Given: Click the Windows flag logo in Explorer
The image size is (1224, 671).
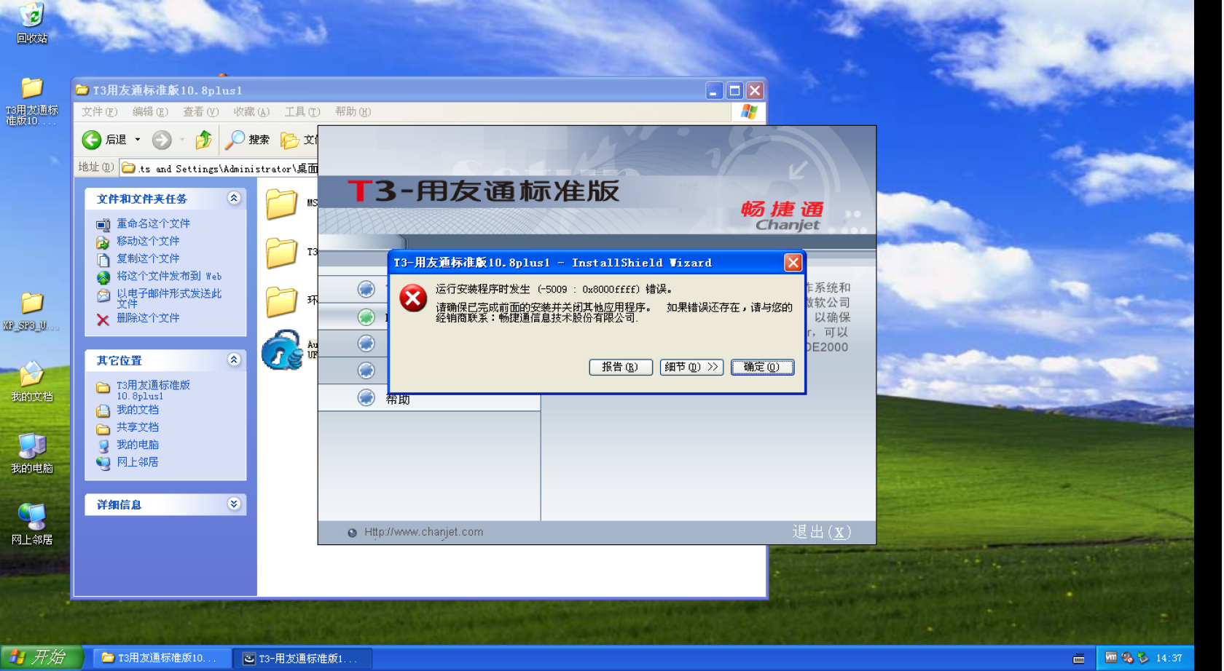Looking at the screenshot, I should click(749, 111).
